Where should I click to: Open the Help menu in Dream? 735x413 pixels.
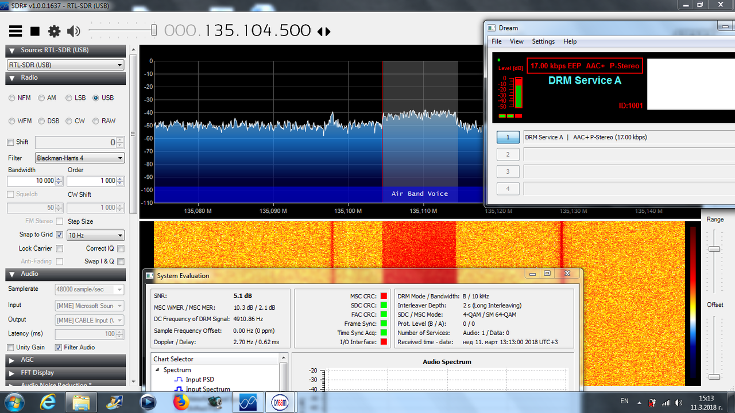coord(570,41)
